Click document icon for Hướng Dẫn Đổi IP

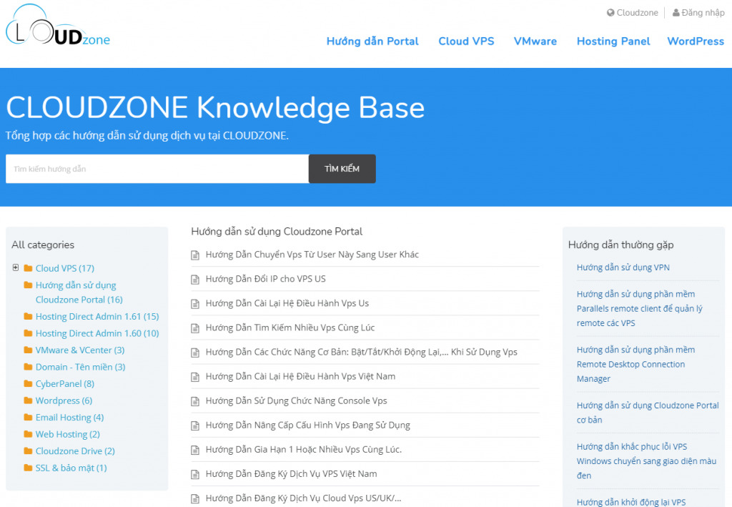point(195,280)
